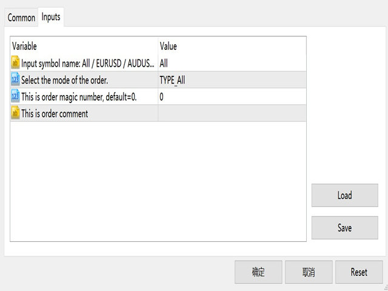
Task: Click the Variable column header
Action: click(84, 46)
